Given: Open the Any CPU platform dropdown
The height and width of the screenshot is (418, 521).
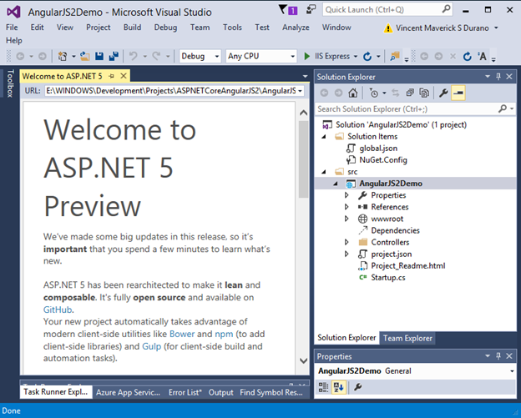Looking at the screenshot, I should pos(293,57).
